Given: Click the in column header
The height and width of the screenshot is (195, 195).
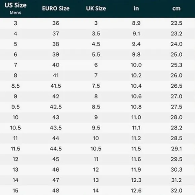Looking at the screenshot, I should pyautogui.click(x=136, y=8).
